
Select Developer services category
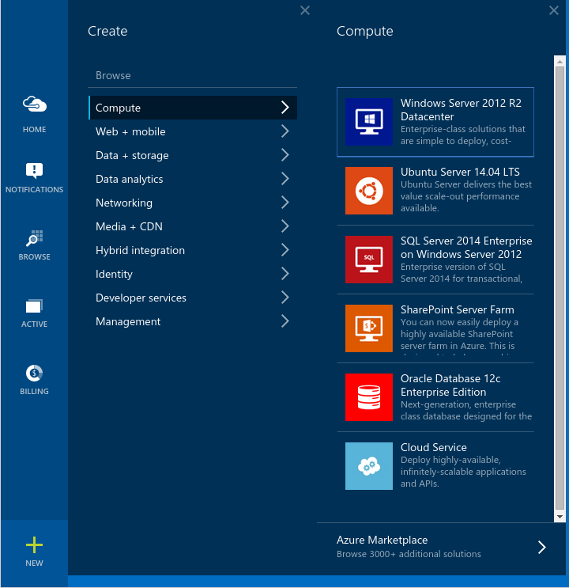point(141,298)
